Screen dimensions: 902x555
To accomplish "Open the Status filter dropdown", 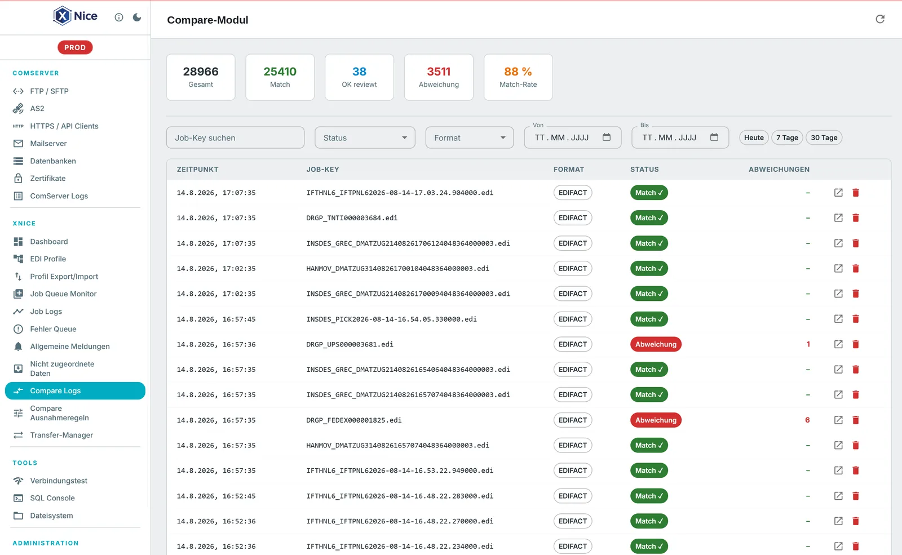I will 365,137.
